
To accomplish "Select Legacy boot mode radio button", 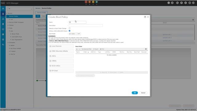I will (70, 34).
